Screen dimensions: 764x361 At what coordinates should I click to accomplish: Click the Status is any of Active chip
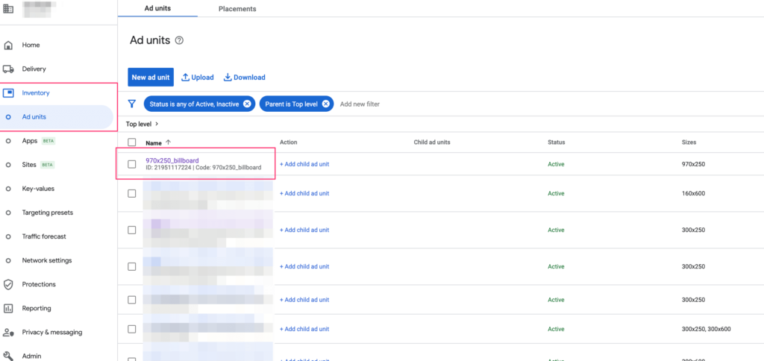click(x=194, y=104)
